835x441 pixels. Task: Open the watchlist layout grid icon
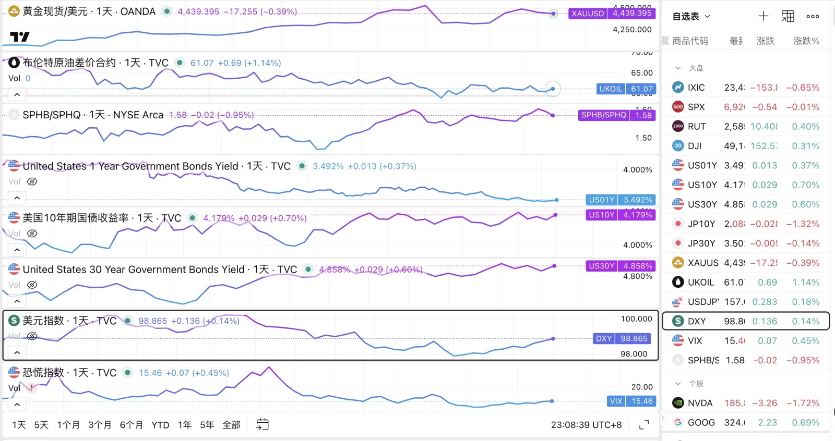(x=788, y=16)
